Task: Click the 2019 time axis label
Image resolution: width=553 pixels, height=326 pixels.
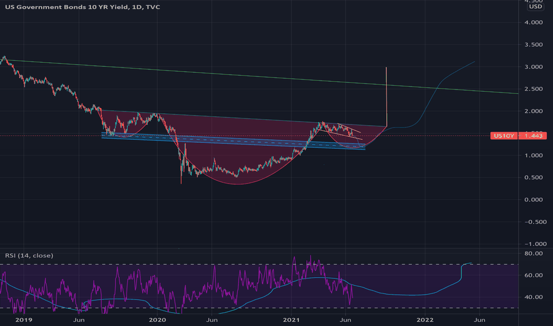Action: pos(24,319)
